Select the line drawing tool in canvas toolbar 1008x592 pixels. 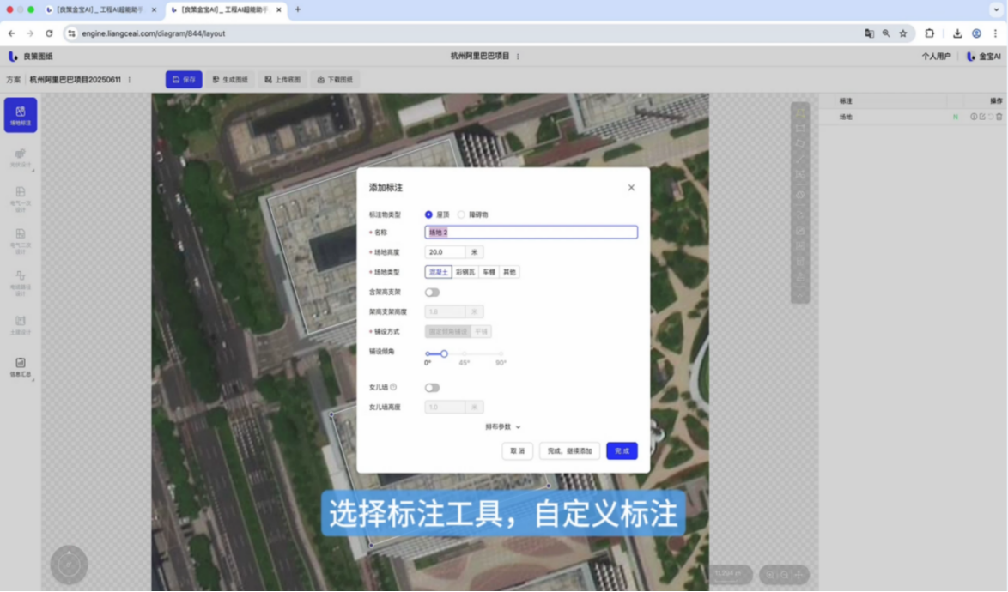click(x=800, y=159)
